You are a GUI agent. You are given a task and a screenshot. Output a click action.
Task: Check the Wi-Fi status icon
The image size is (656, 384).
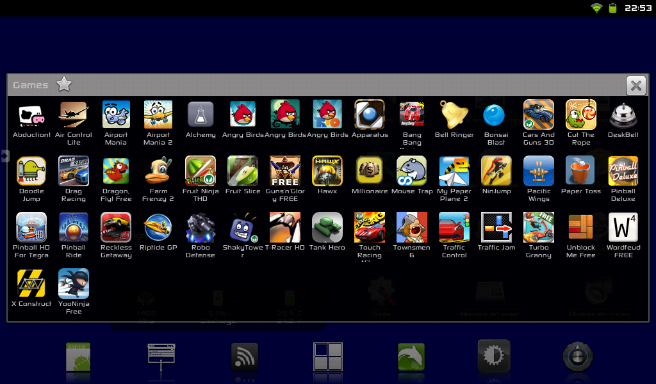pos(596,8)
